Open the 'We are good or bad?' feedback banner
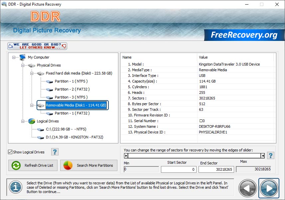The image size is (285, 200). pos(37,46)
